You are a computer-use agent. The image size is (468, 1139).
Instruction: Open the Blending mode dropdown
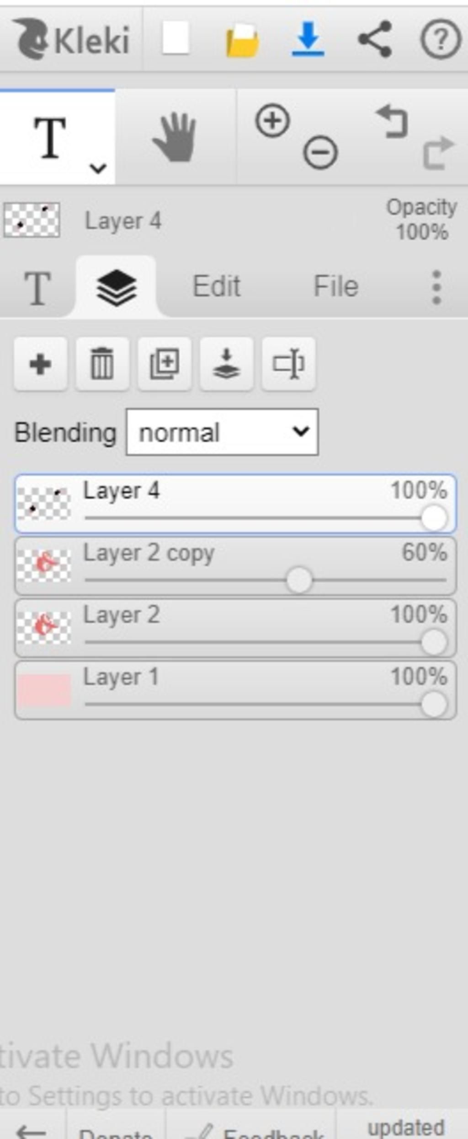coord(222,432)
